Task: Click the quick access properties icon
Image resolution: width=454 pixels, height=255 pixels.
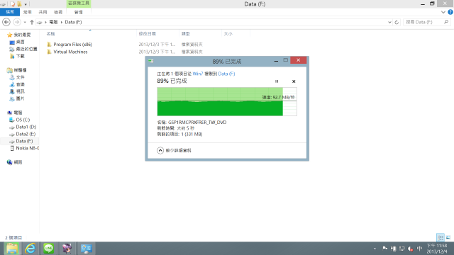Action: click(x=13, y=4)
